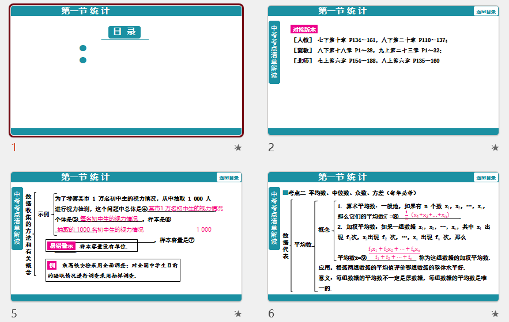Click the first teal bullet on slide 1
The height and width of the screenshot is (322, 509).
[83, 48]
